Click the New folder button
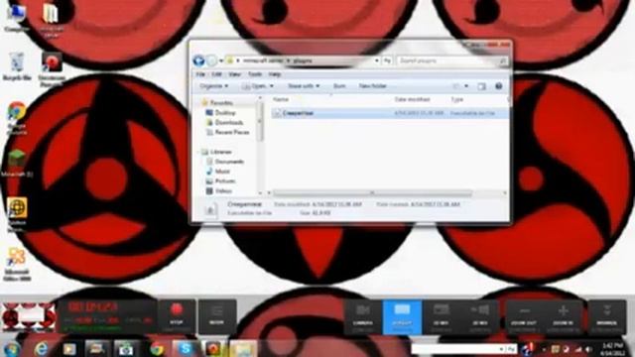The image size is (635, 357). (x=373, y=86)
